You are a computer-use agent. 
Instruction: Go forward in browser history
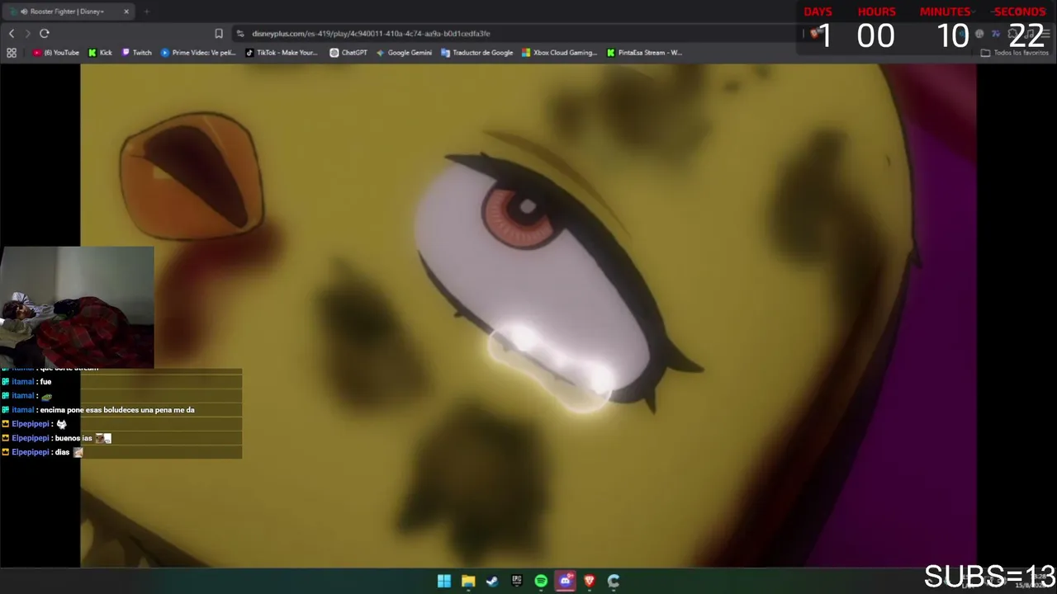tap(27, 33)
